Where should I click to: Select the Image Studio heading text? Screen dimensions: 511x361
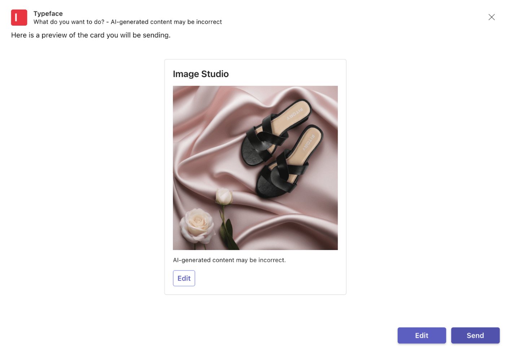(201, 74)
